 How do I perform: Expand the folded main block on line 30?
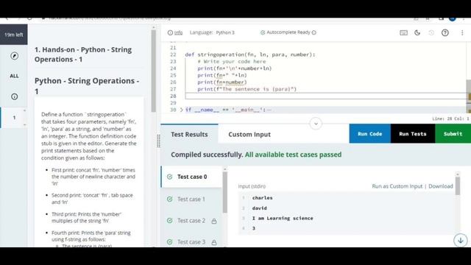point(181,110)
